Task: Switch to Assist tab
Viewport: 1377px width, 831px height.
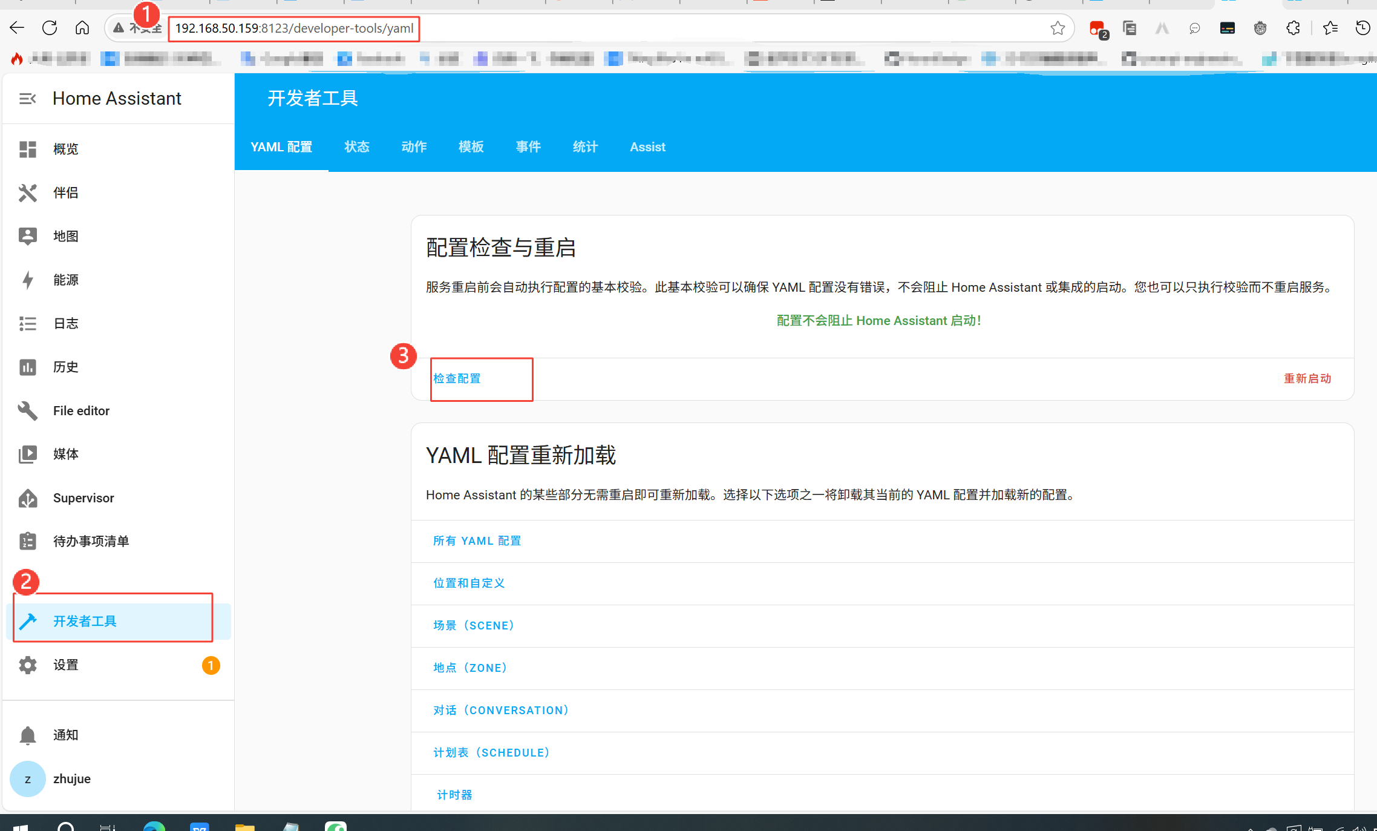Action: click(647, 147)
